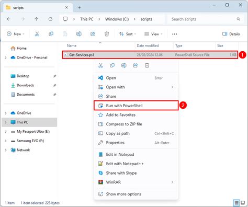Click the Delete trash icon in the toolbar
Screen dimensions: 248x207
[107, 34]
